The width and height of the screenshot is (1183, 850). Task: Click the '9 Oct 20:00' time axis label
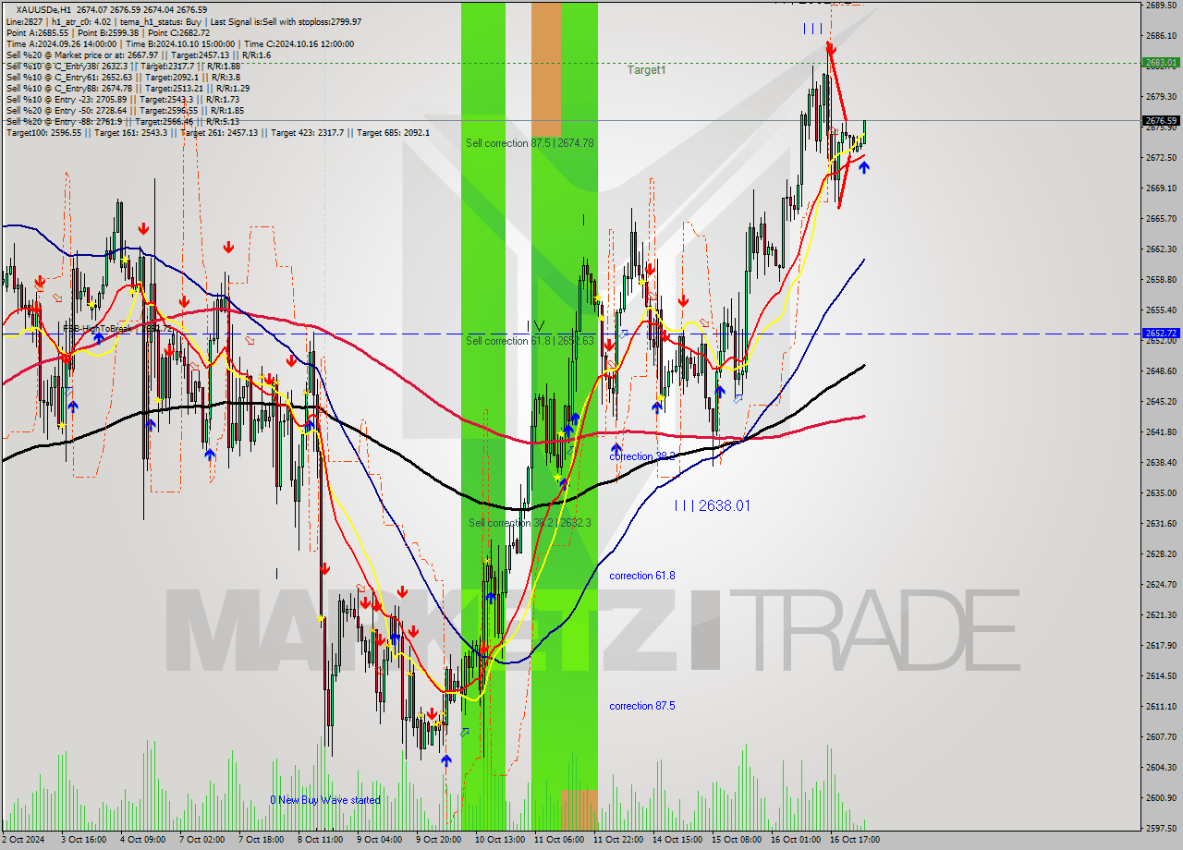click(438, 840)
